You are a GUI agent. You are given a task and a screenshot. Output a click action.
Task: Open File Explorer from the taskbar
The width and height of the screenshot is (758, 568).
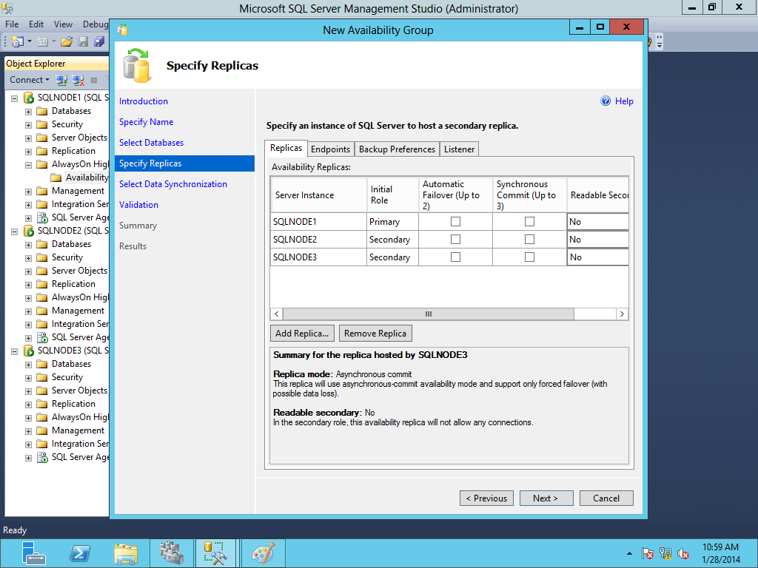coord(126,553)
